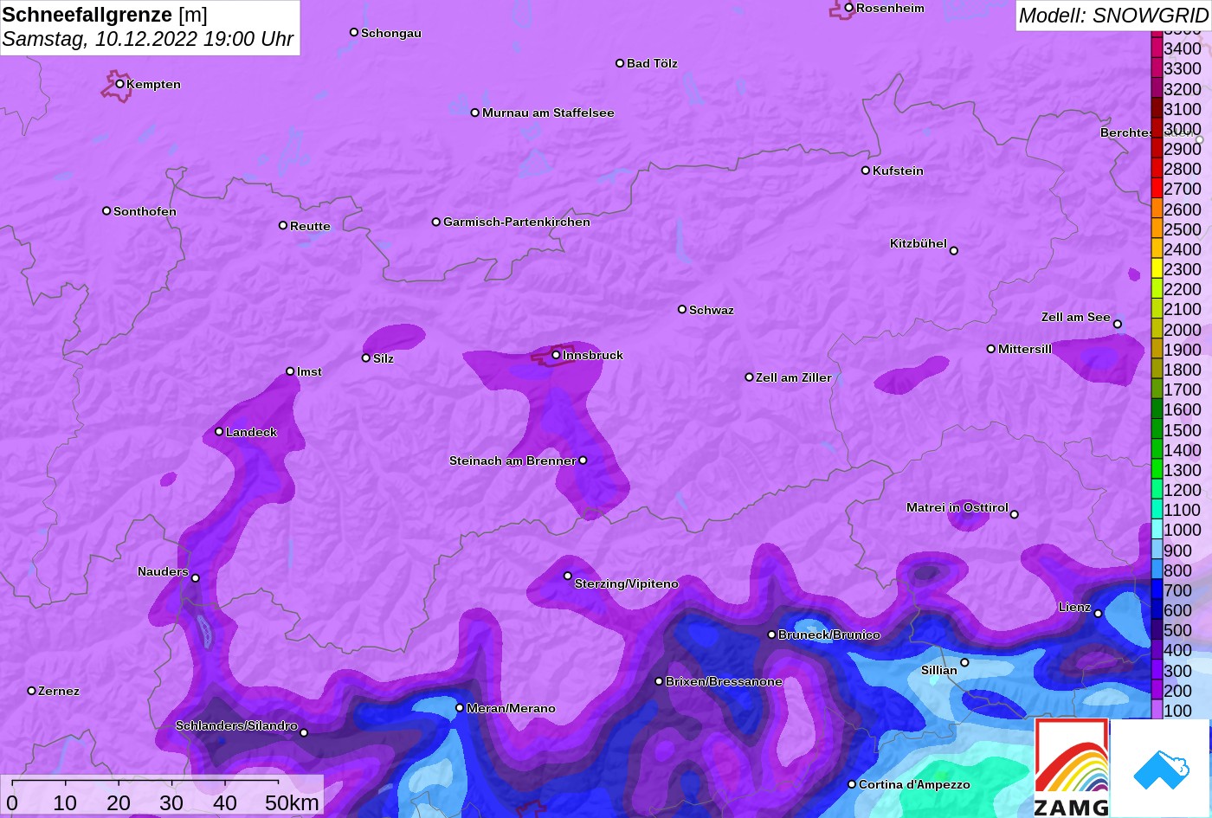Click the Bad Tölz marker dot
The image size is (1212, 818).
click(x=619, y=63)
